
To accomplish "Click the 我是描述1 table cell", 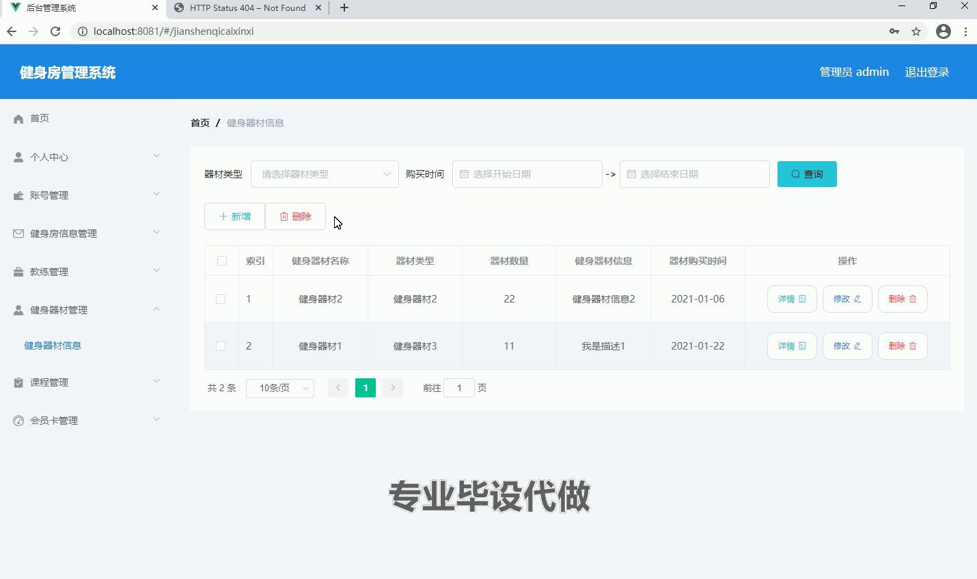I will click(603, 346).
